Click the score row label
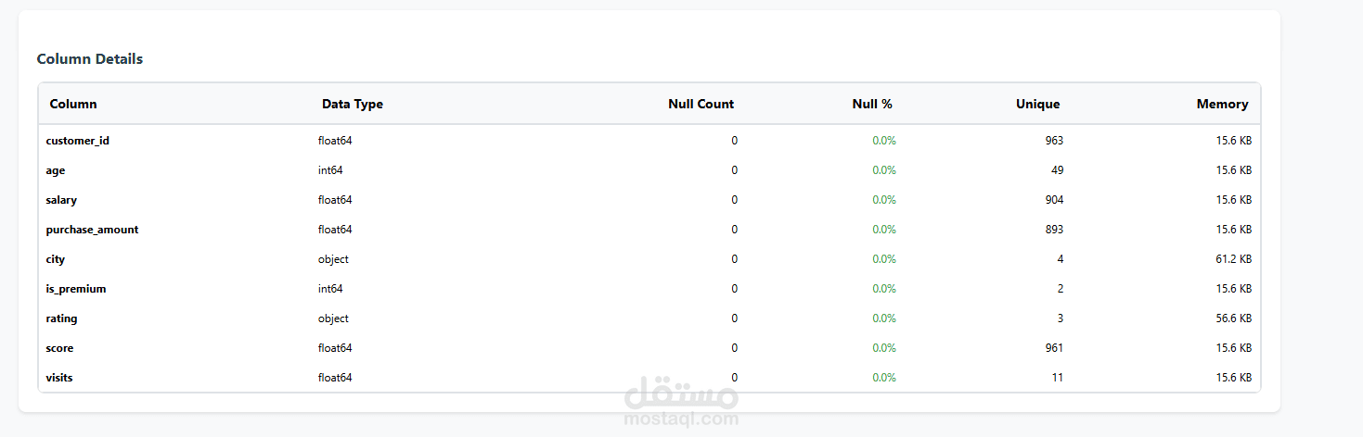Image resolution: width=1363 pixels, height=437 pixels. [x=59, y=348]
